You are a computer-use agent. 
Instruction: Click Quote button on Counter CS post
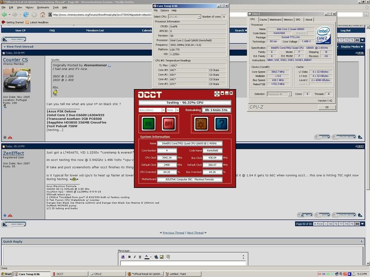click(322, 137)
